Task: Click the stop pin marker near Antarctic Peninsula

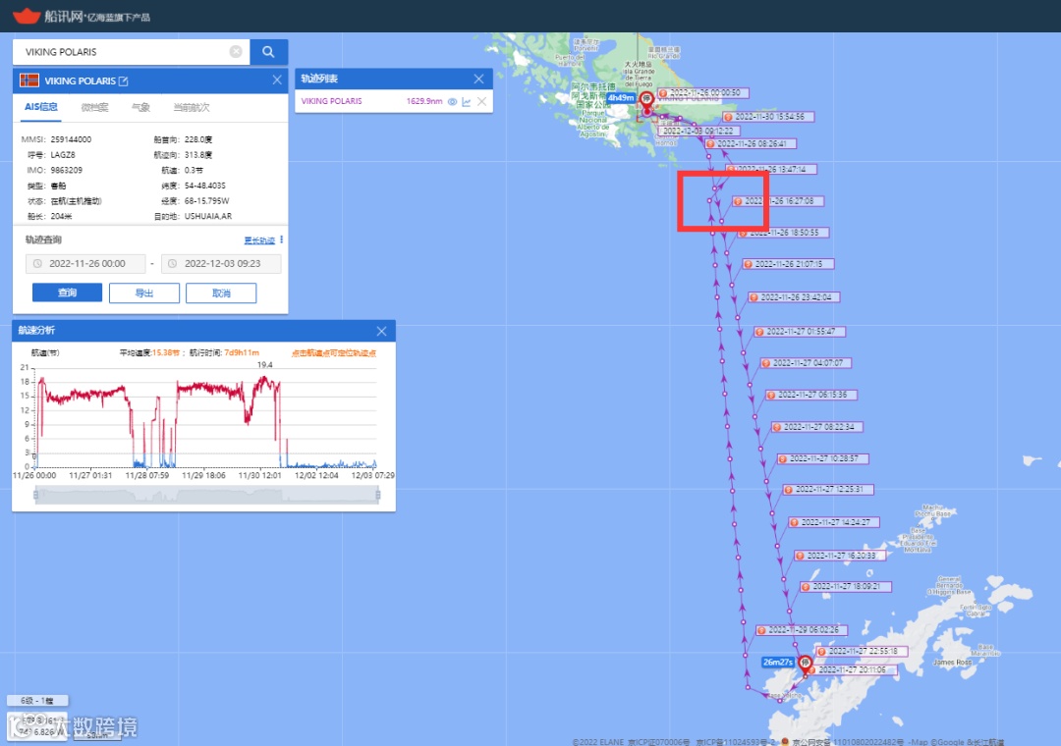Action: click(805, 664)
